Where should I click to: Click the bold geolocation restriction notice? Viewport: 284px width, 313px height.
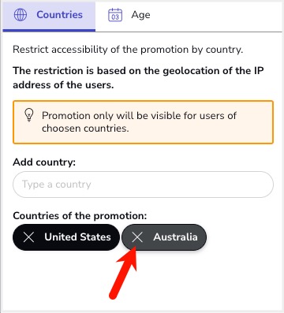pos(138,78)
